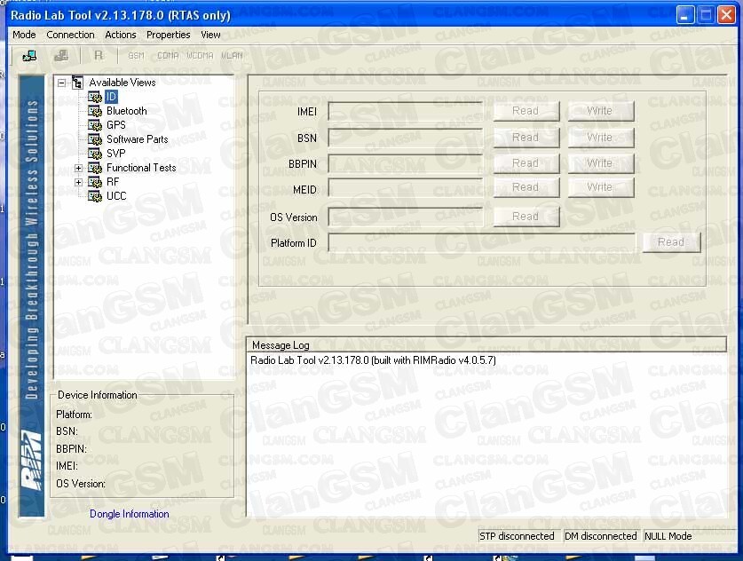
Task: Open the Properties menu
Action: click(168, 35)
